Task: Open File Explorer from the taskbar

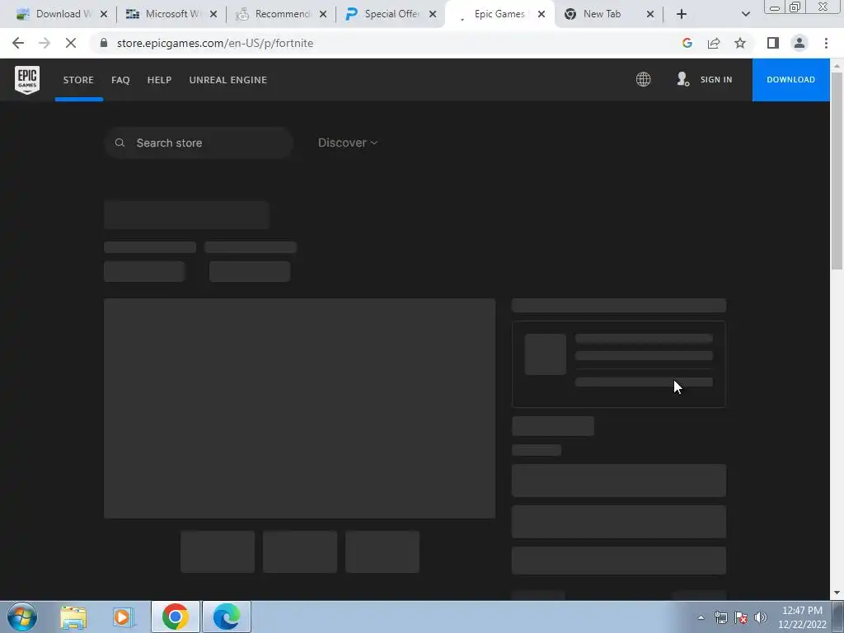Action: [x=73, y=617]
